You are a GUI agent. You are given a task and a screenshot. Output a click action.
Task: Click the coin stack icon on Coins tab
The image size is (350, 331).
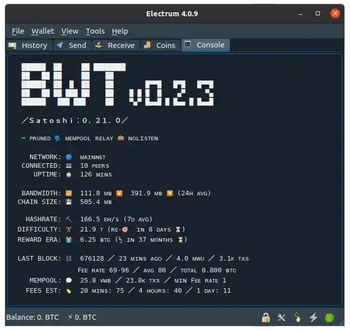point(147,45)
